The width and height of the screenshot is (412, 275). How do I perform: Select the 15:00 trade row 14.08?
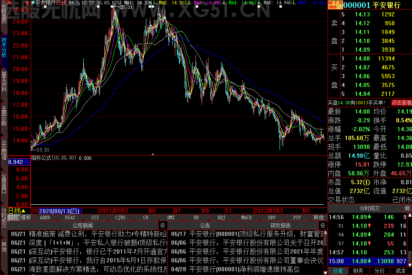[x=368, y=261]
